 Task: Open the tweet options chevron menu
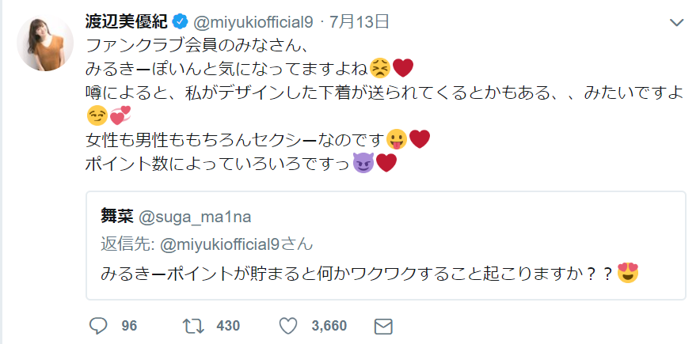677,22
